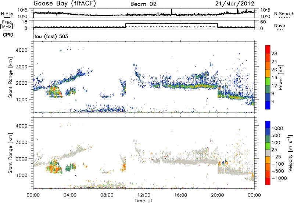Click the "-100" velocity color bar value
Image resolution: width=294 pixels, height=203 pixels.
(x=277, y=164)
